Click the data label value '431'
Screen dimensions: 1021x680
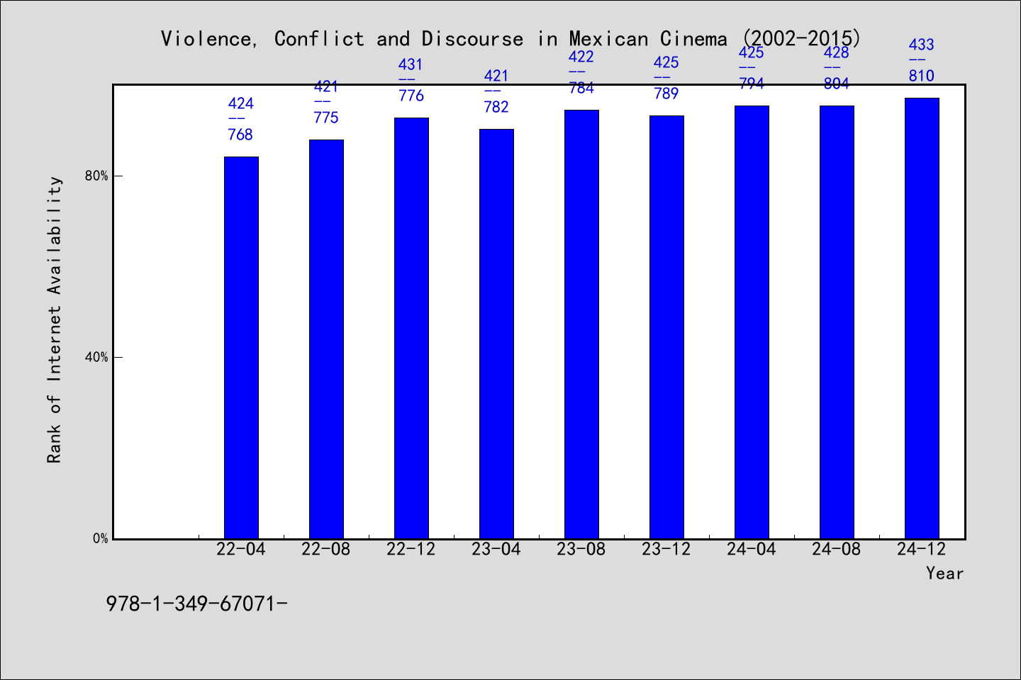(411, 64)
